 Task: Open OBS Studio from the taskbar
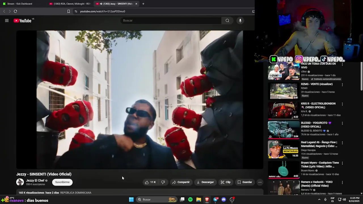[x=232, y=199]
